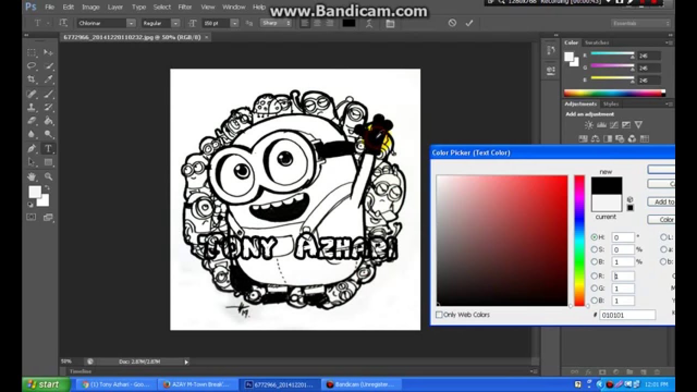This screenshot has height=392, width=697.
Task: Open the Adjustments panel flyout menu
Action: tap(668, 103)
